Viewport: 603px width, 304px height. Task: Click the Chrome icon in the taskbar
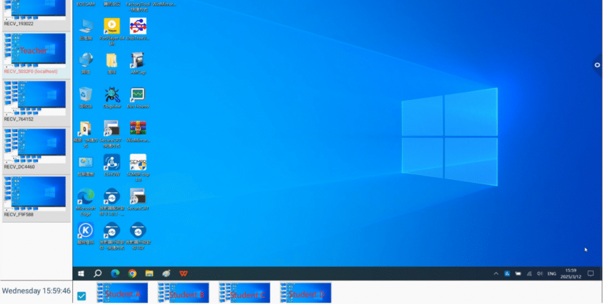(x=132, y=273)
